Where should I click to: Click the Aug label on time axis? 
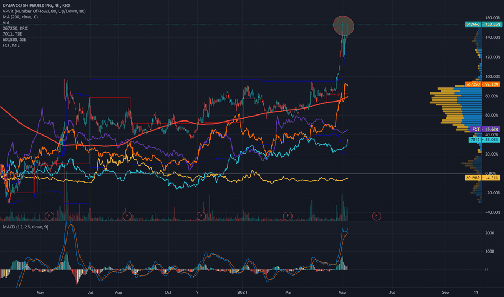coord(118,292)
